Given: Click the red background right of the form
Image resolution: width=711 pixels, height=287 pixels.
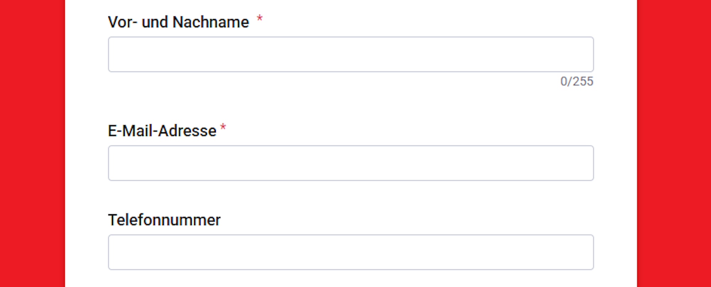Looking at the screenshot, I should (674, 142).
